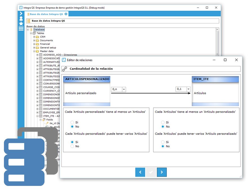Select the Tables node icon in the tree
The image size is (248, 189).
coord(34,33)
